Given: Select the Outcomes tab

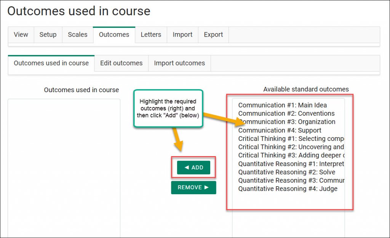Looking at the screenshot, I should pos(114,35).
